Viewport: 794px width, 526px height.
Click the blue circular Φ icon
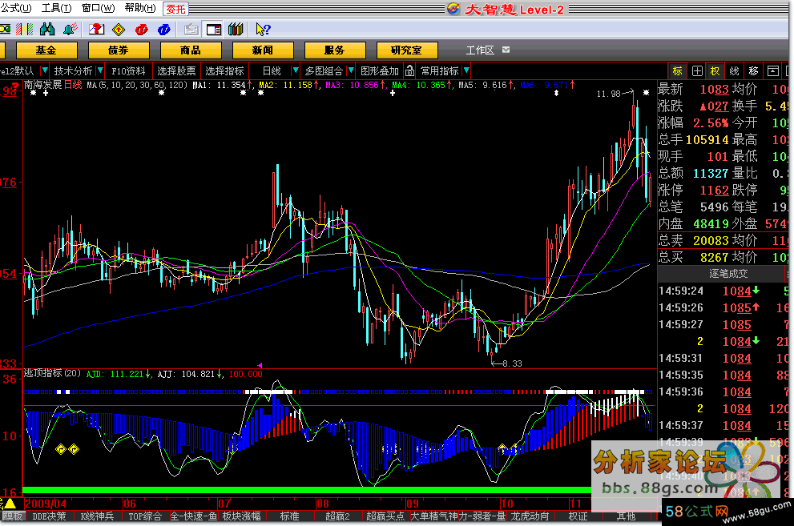coord(164,30)
